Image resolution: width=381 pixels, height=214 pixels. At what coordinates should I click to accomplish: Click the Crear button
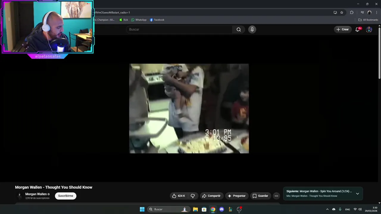pyautogui.click(x=343, y=29)
